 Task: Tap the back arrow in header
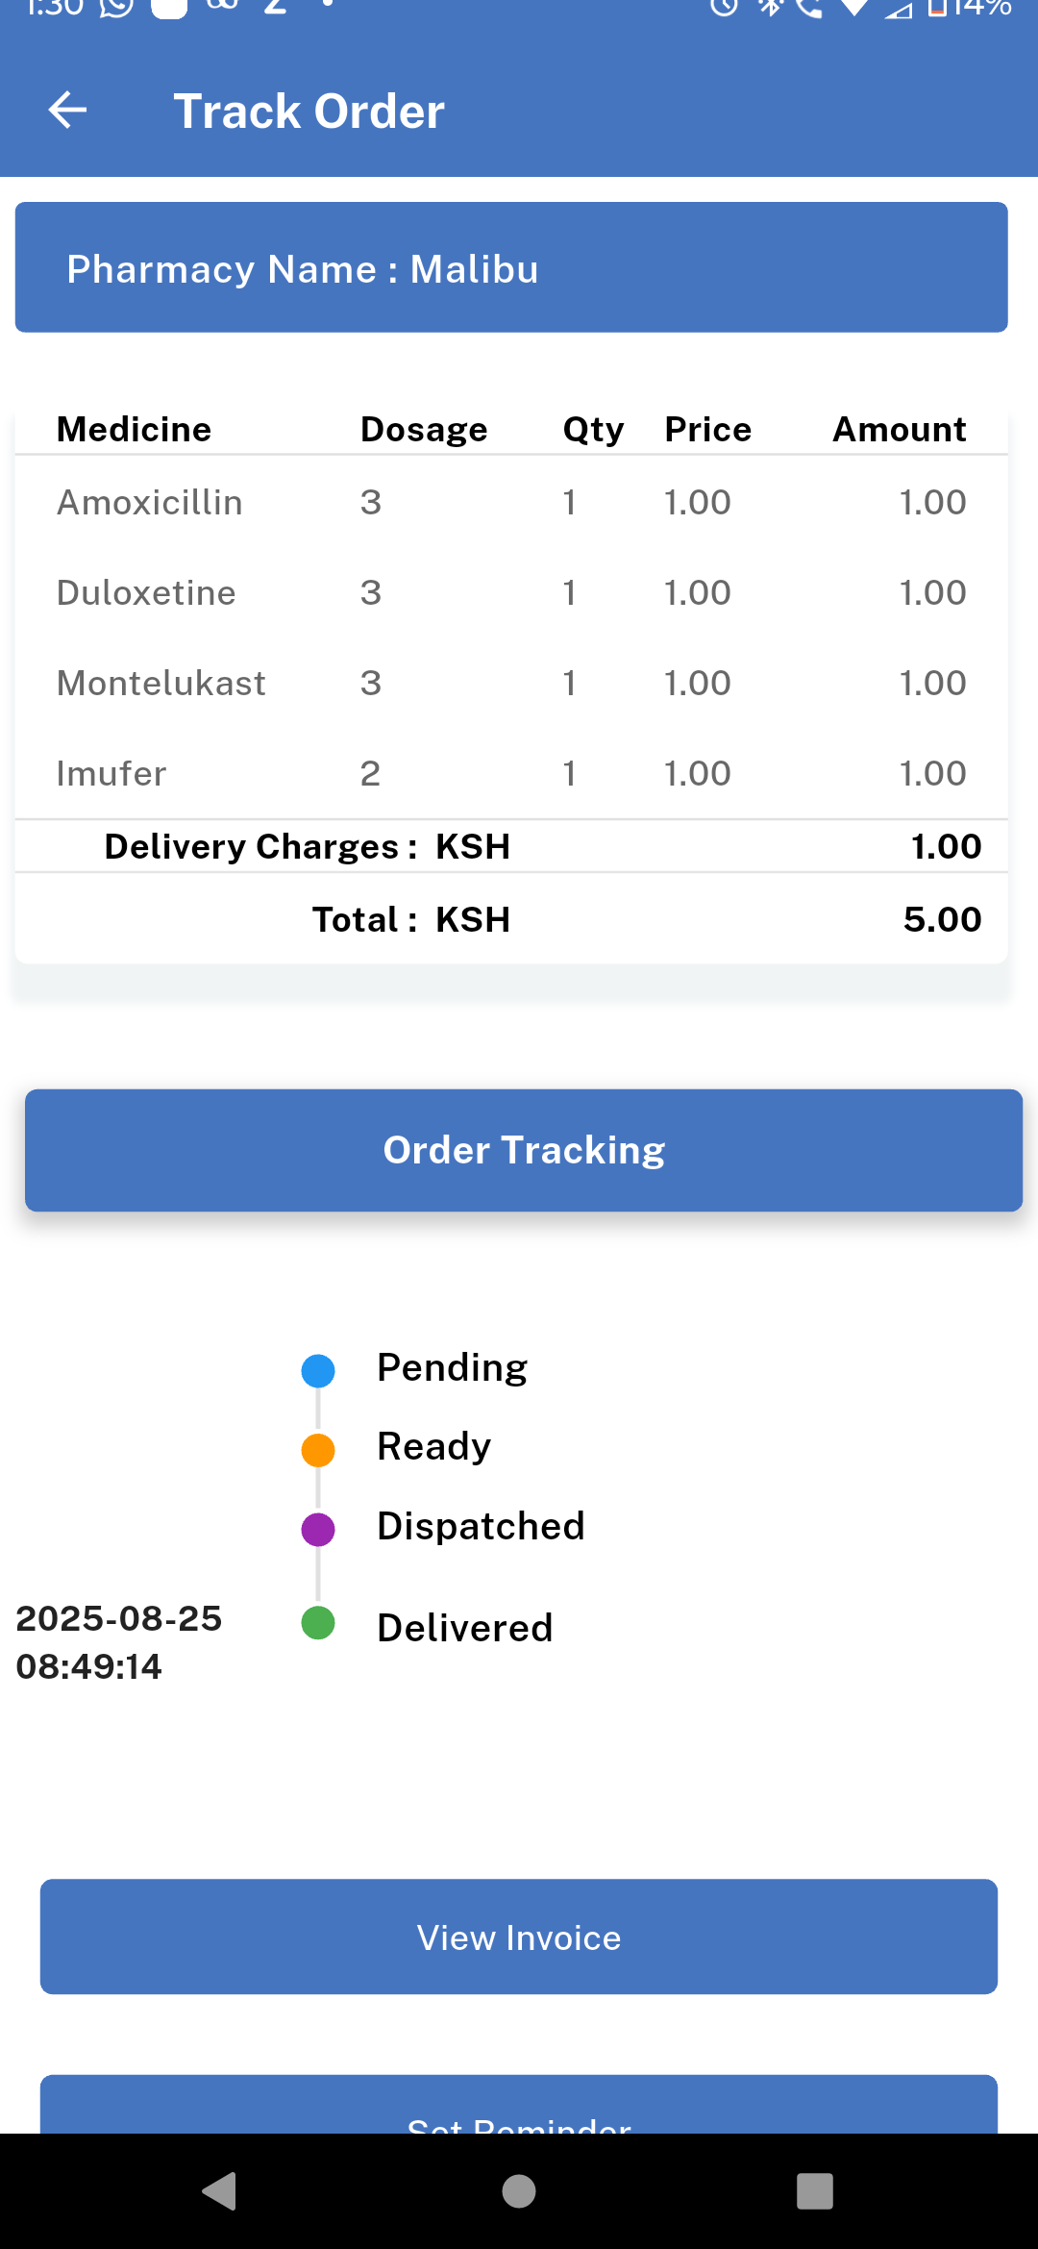(x=67, y=111)
